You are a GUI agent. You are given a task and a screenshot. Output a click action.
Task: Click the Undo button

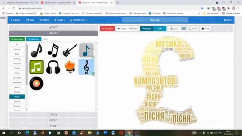[x=122, y=29]
